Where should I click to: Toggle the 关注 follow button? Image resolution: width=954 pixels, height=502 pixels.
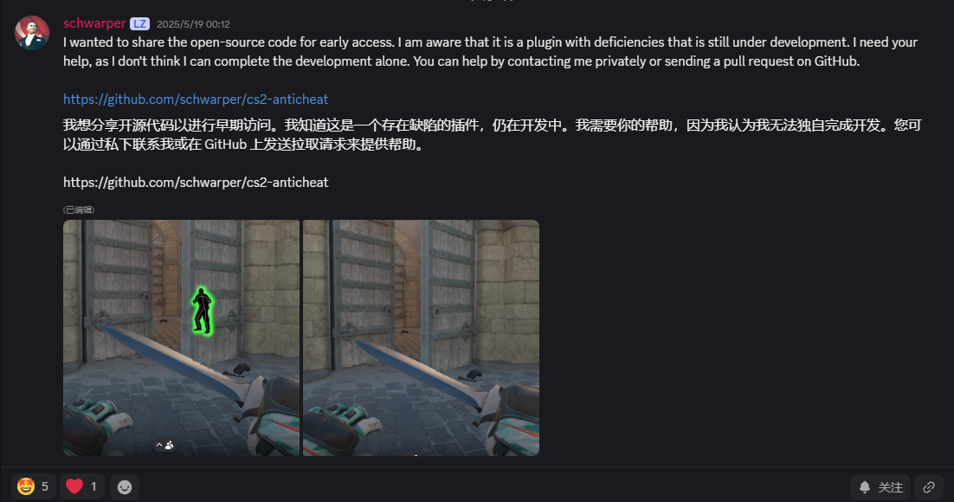tap(880, 486)
